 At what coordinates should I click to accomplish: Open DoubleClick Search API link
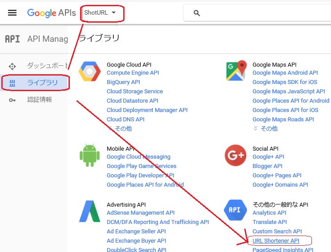(x=137, y=250)
